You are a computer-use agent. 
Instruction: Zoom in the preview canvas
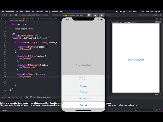[x=160, y=94]
